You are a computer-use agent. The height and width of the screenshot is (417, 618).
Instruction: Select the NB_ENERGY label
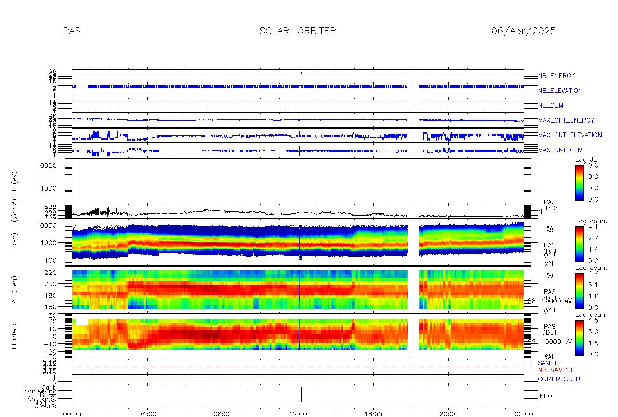point(556,76)
